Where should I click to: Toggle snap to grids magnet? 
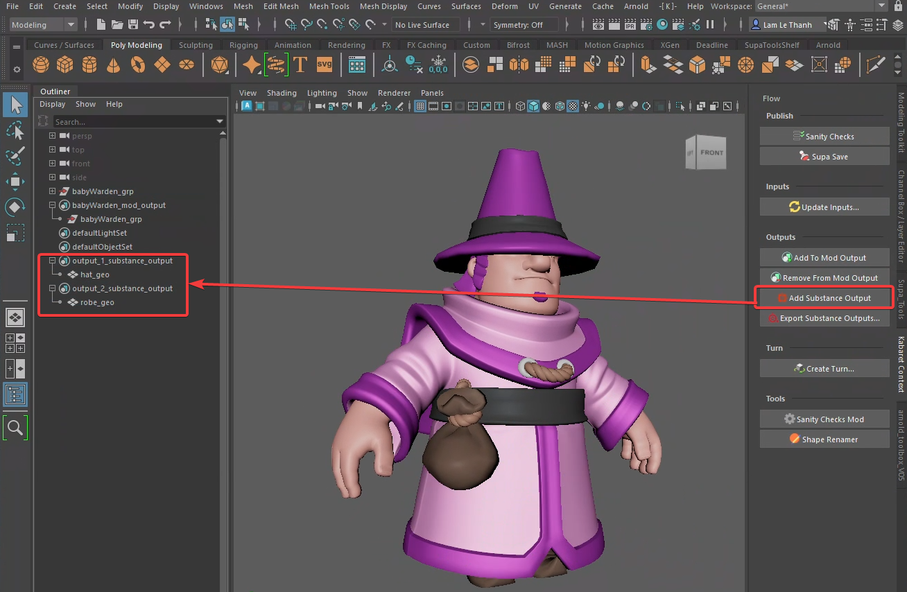tap(291, 25)
